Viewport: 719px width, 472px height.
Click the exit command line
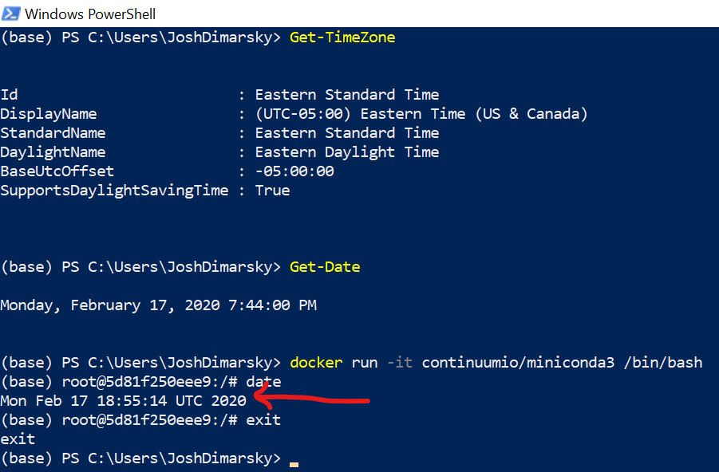[266, 419]
